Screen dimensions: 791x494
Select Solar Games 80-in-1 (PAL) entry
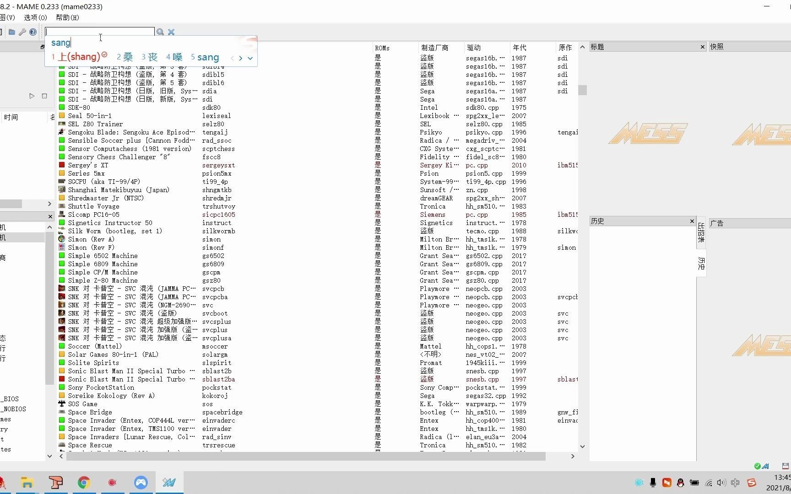[x=113, y=354]
